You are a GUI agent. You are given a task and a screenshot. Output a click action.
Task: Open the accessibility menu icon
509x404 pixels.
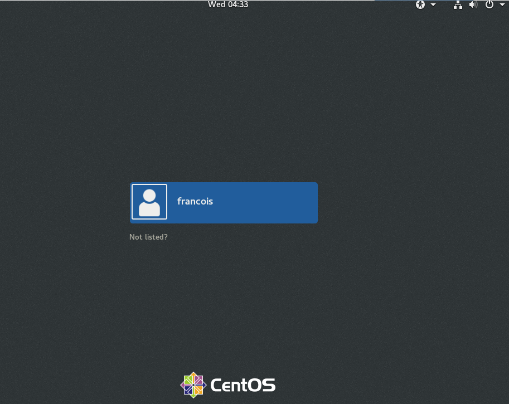pos(420,4)
